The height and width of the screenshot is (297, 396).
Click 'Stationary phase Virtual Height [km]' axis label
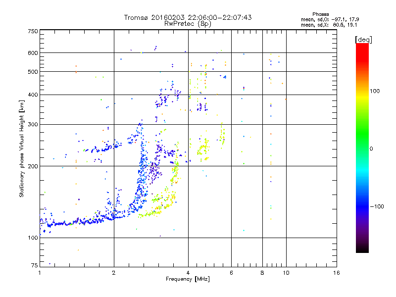click(21, 148)
